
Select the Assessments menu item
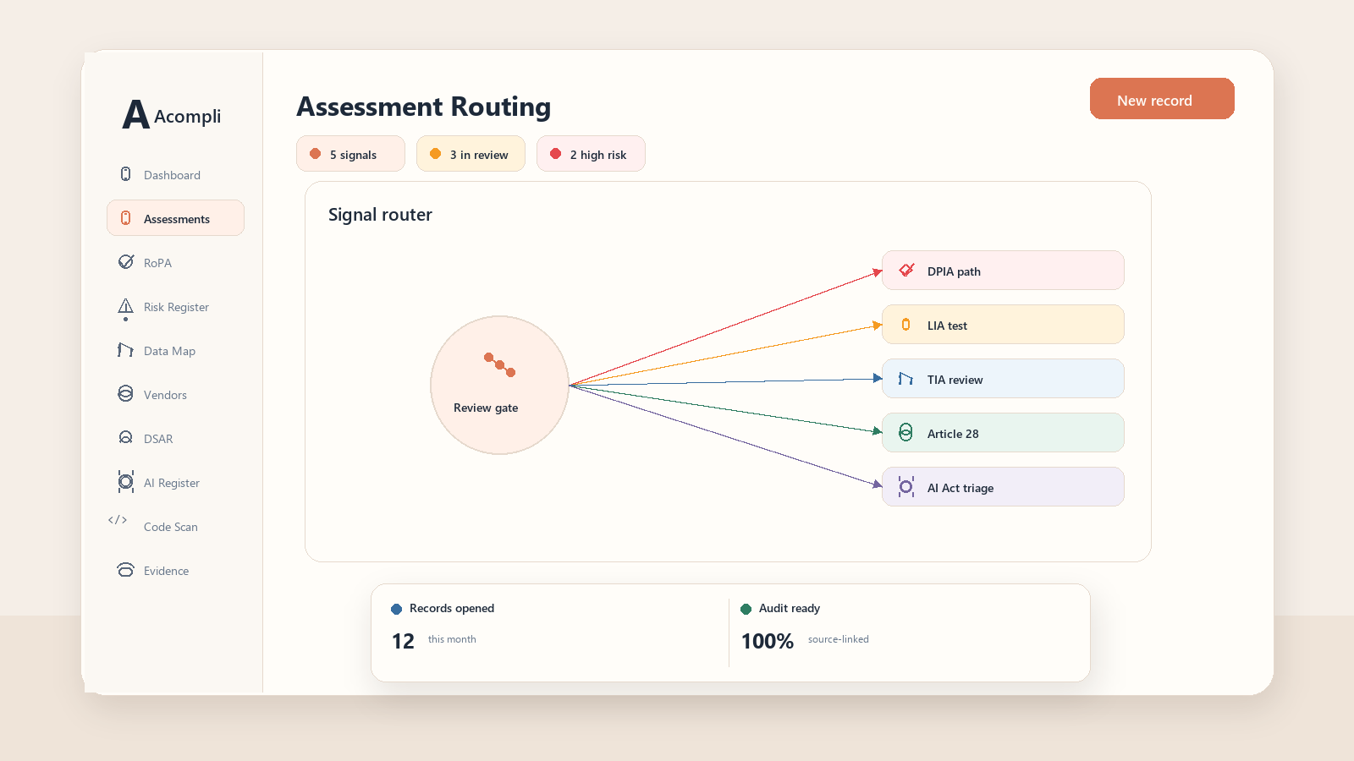point(175,218)
